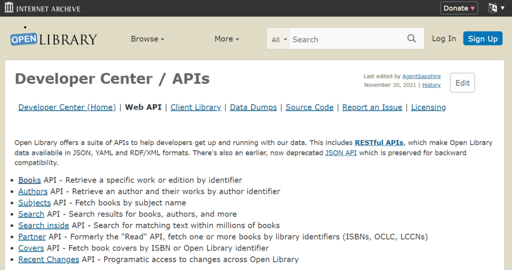Open AgentSapphire user profile link

pos(421,76)
